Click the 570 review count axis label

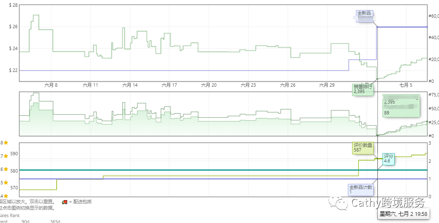point(15,188)
